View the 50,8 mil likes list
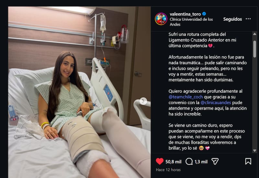Screen dimensions: 259x178 pyautogui.click(x=174, y=162)
